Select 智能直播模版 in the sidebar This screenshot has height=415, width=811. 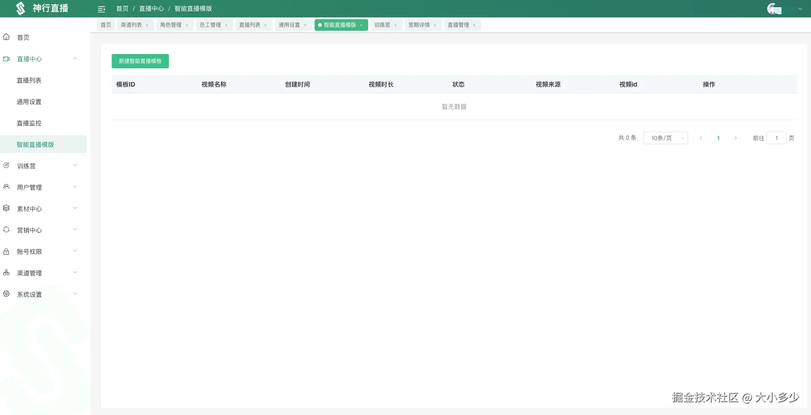(43, 145)
